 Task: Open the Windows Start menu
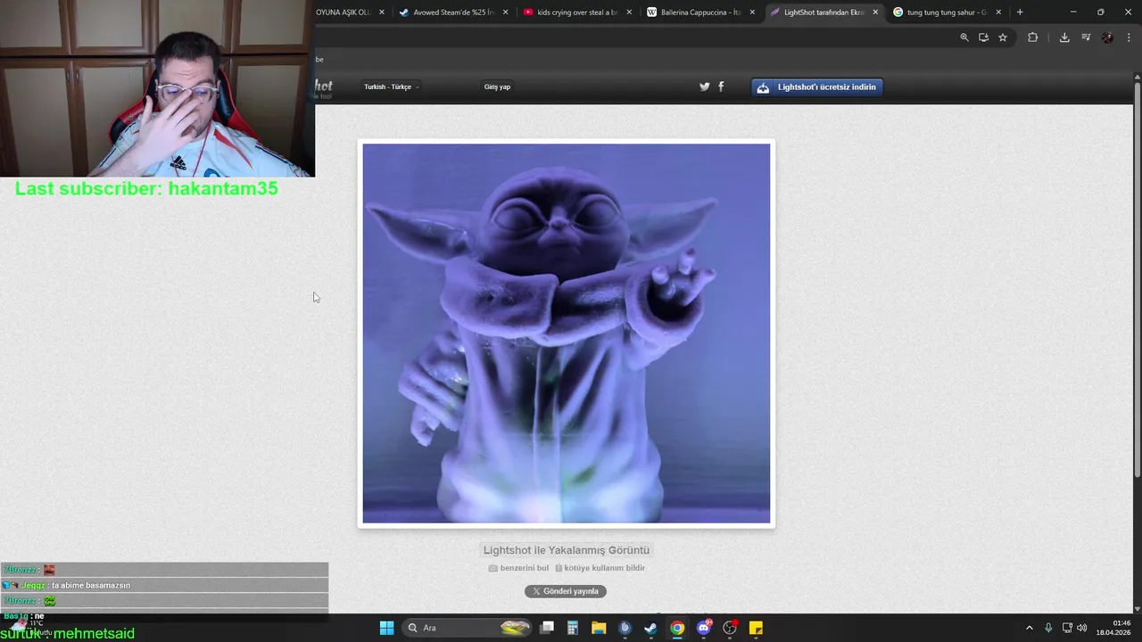coord(386,628)
